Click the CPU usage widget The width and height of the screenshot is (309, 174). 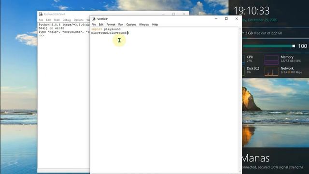tap(250, 58)
